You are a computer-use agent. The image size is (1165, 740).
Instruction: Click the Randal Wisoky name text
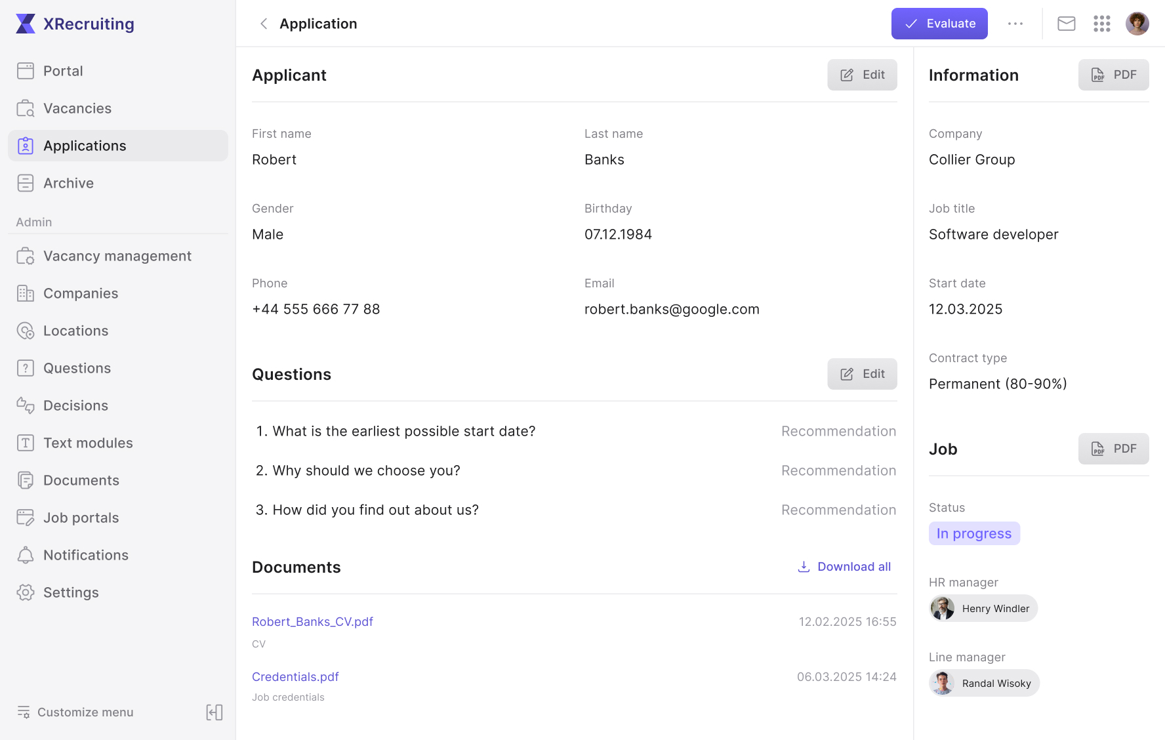point(996,684)
